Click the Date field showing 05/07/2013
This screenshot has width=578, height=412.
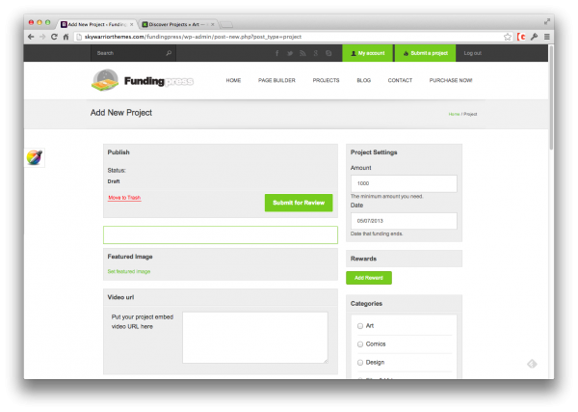click(x=404, y=221)
